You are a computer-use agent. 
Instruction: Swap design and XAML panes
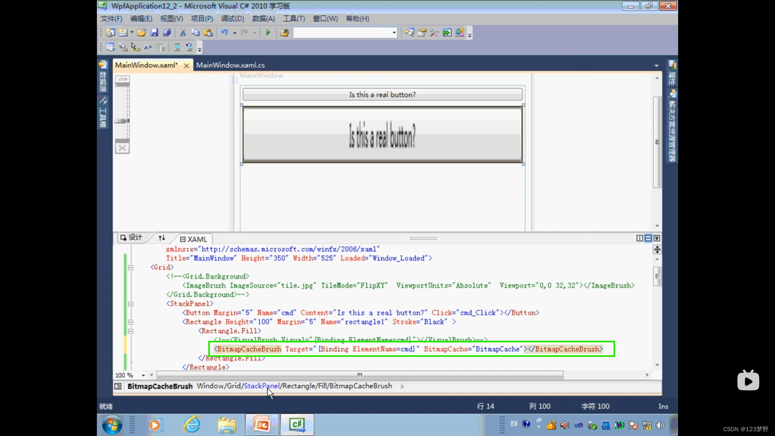(x=162, y=238)
